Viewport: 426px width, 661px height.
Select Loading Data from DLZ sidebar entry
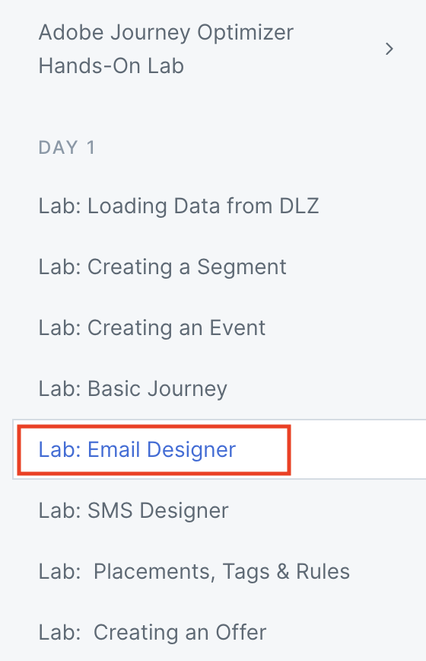tap(179, 206)
